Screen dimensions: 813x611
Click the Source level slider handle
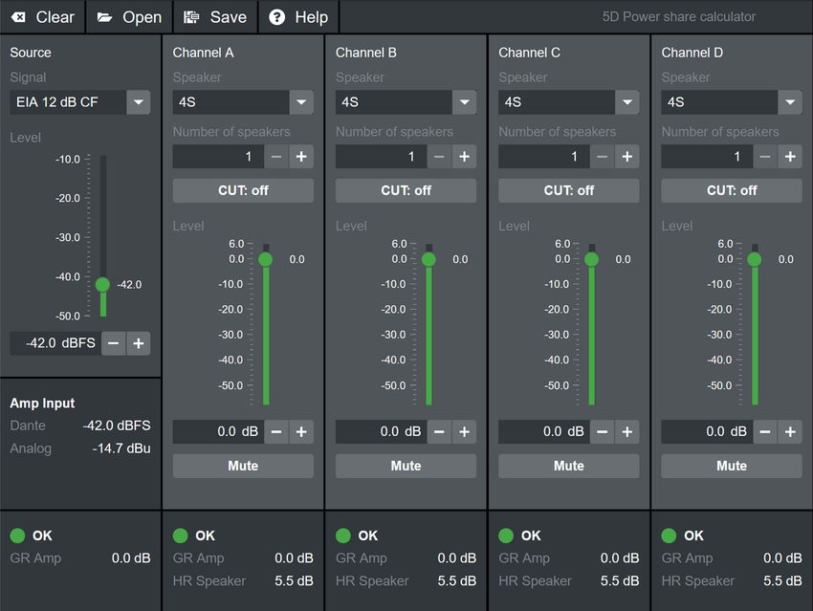coord(102,284)
